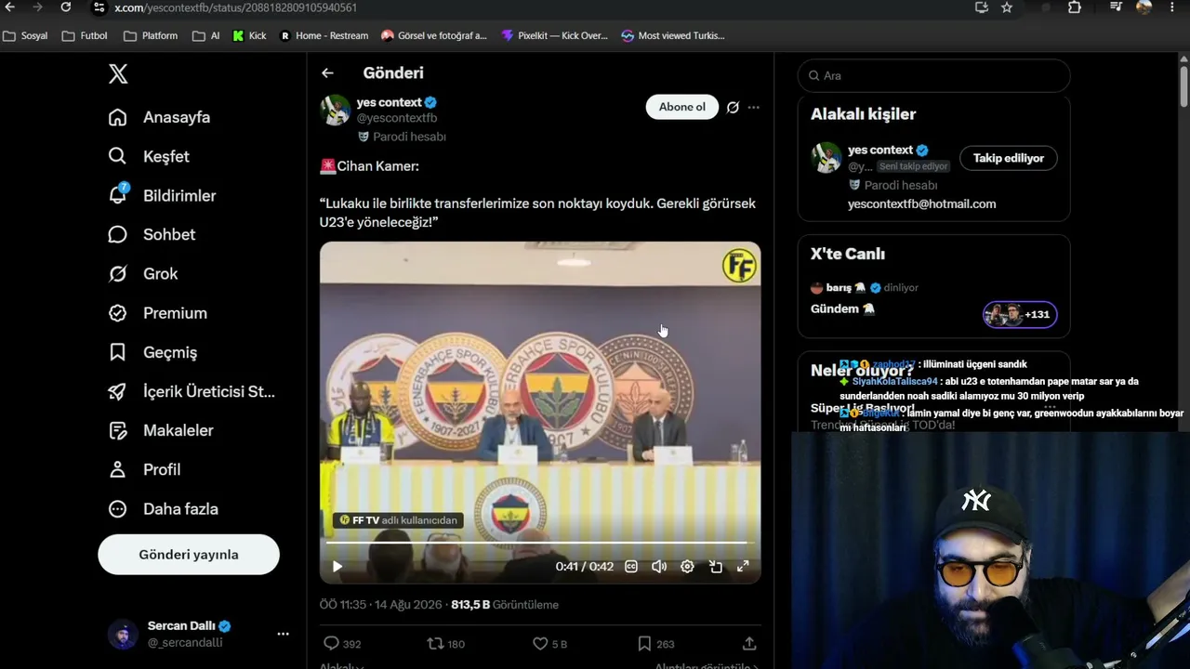Open the video settings gear menu
This screenshot has width=1190, height=669.
click(687, 566)
